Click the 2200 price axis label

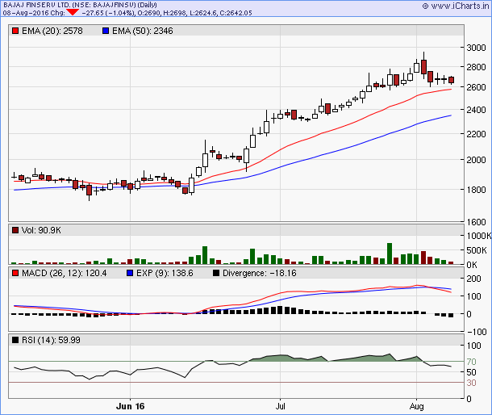476,134
